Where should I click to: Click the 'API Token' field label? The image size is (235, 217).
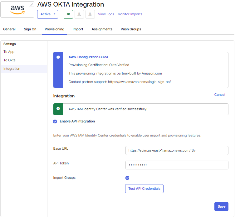click(61, 163)
